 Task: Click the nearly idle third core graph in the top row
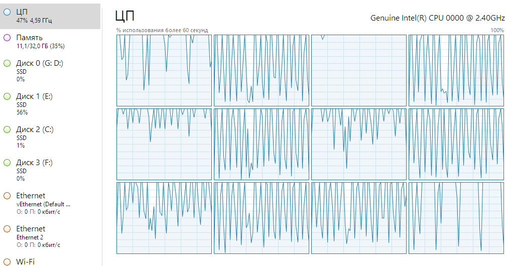(358, 70)
